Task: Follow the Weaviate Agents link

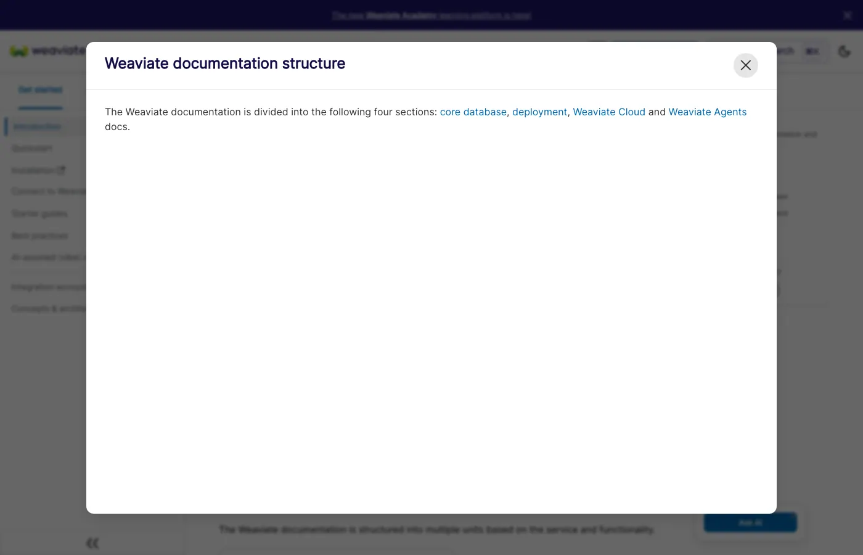Action: click(708, 112)
